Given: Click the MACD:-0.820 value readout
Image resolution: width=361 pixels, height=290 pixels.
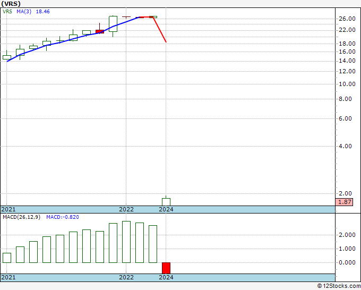Looking at the screenshot, I should [63, 217].
